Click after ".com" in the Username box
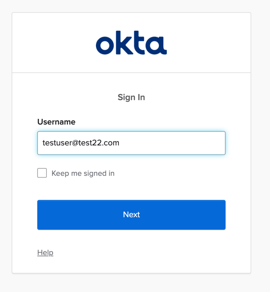 point(120,143)
